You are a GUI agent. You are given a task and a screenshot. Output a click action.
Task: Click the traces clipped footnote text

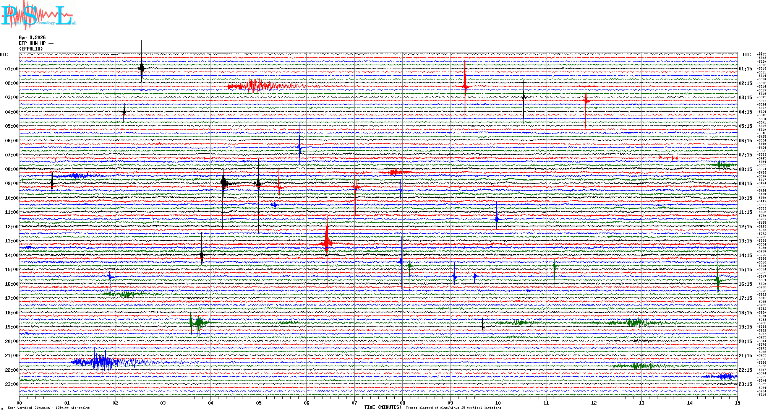pyautogui.click(x=453, y=408)
